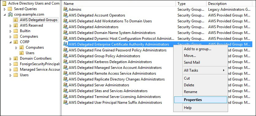Click the corp.example.com domain icon
The height and width of the screenshot is (116, 256).
click(x=10, y=14)
